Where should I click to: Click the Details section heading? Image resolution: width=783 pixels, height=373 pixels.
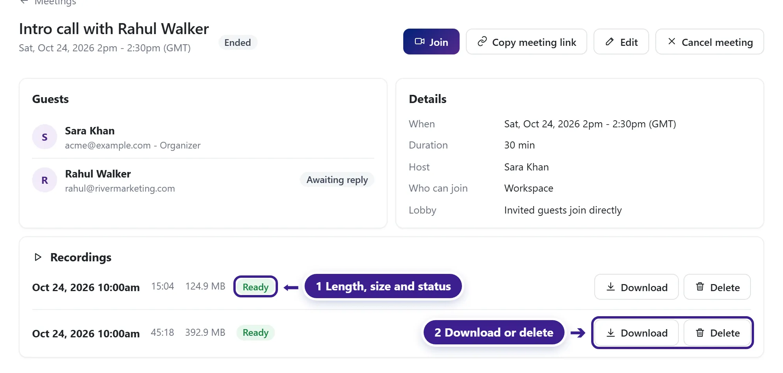pyautogui.click(x=428, y=99)
